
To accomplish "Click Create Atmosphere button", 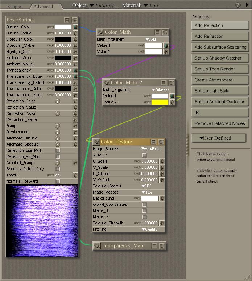I will pyautogui.click(x=220, y=80).
